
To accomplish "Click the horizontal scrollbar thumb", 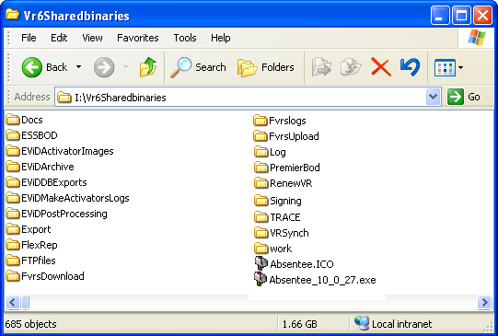I will point(25,302).
